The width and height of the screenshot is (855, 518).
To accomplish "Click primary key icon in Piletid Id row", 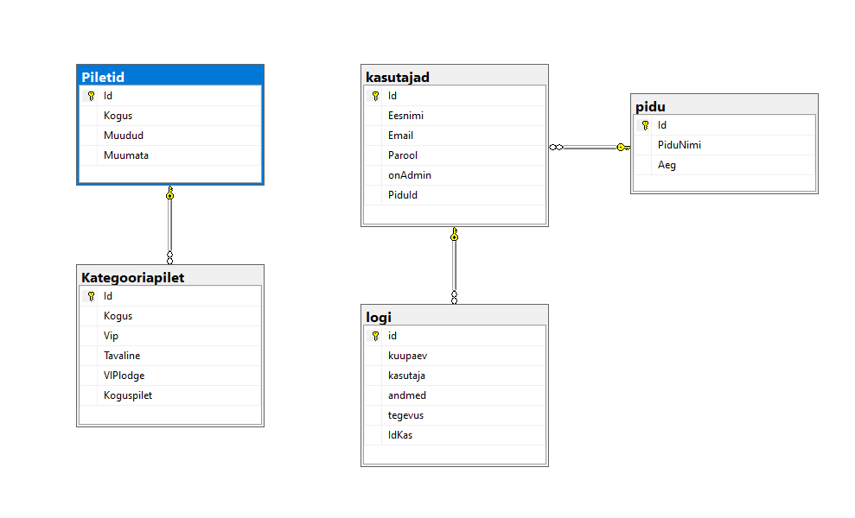I will point(91,96).
